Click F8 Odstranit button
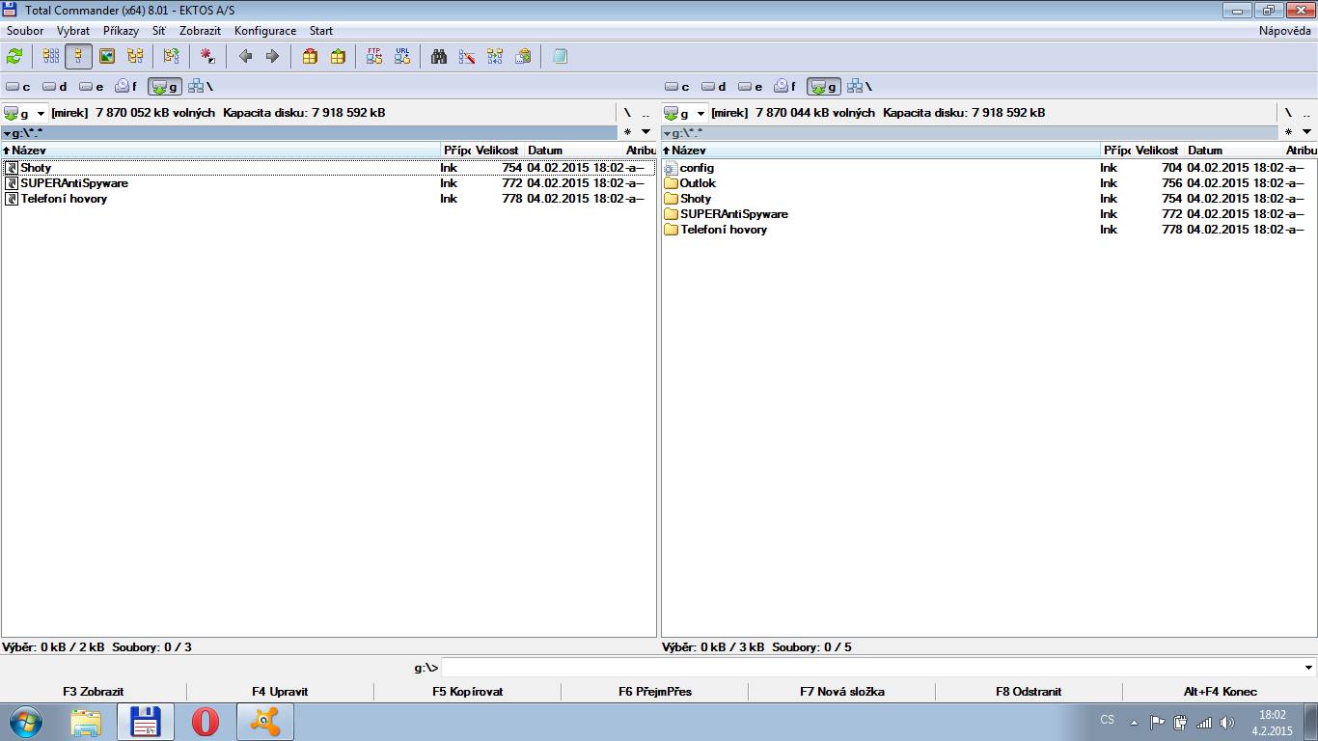This screenshot has width=1318, height=741. (x=1029, y=691)
